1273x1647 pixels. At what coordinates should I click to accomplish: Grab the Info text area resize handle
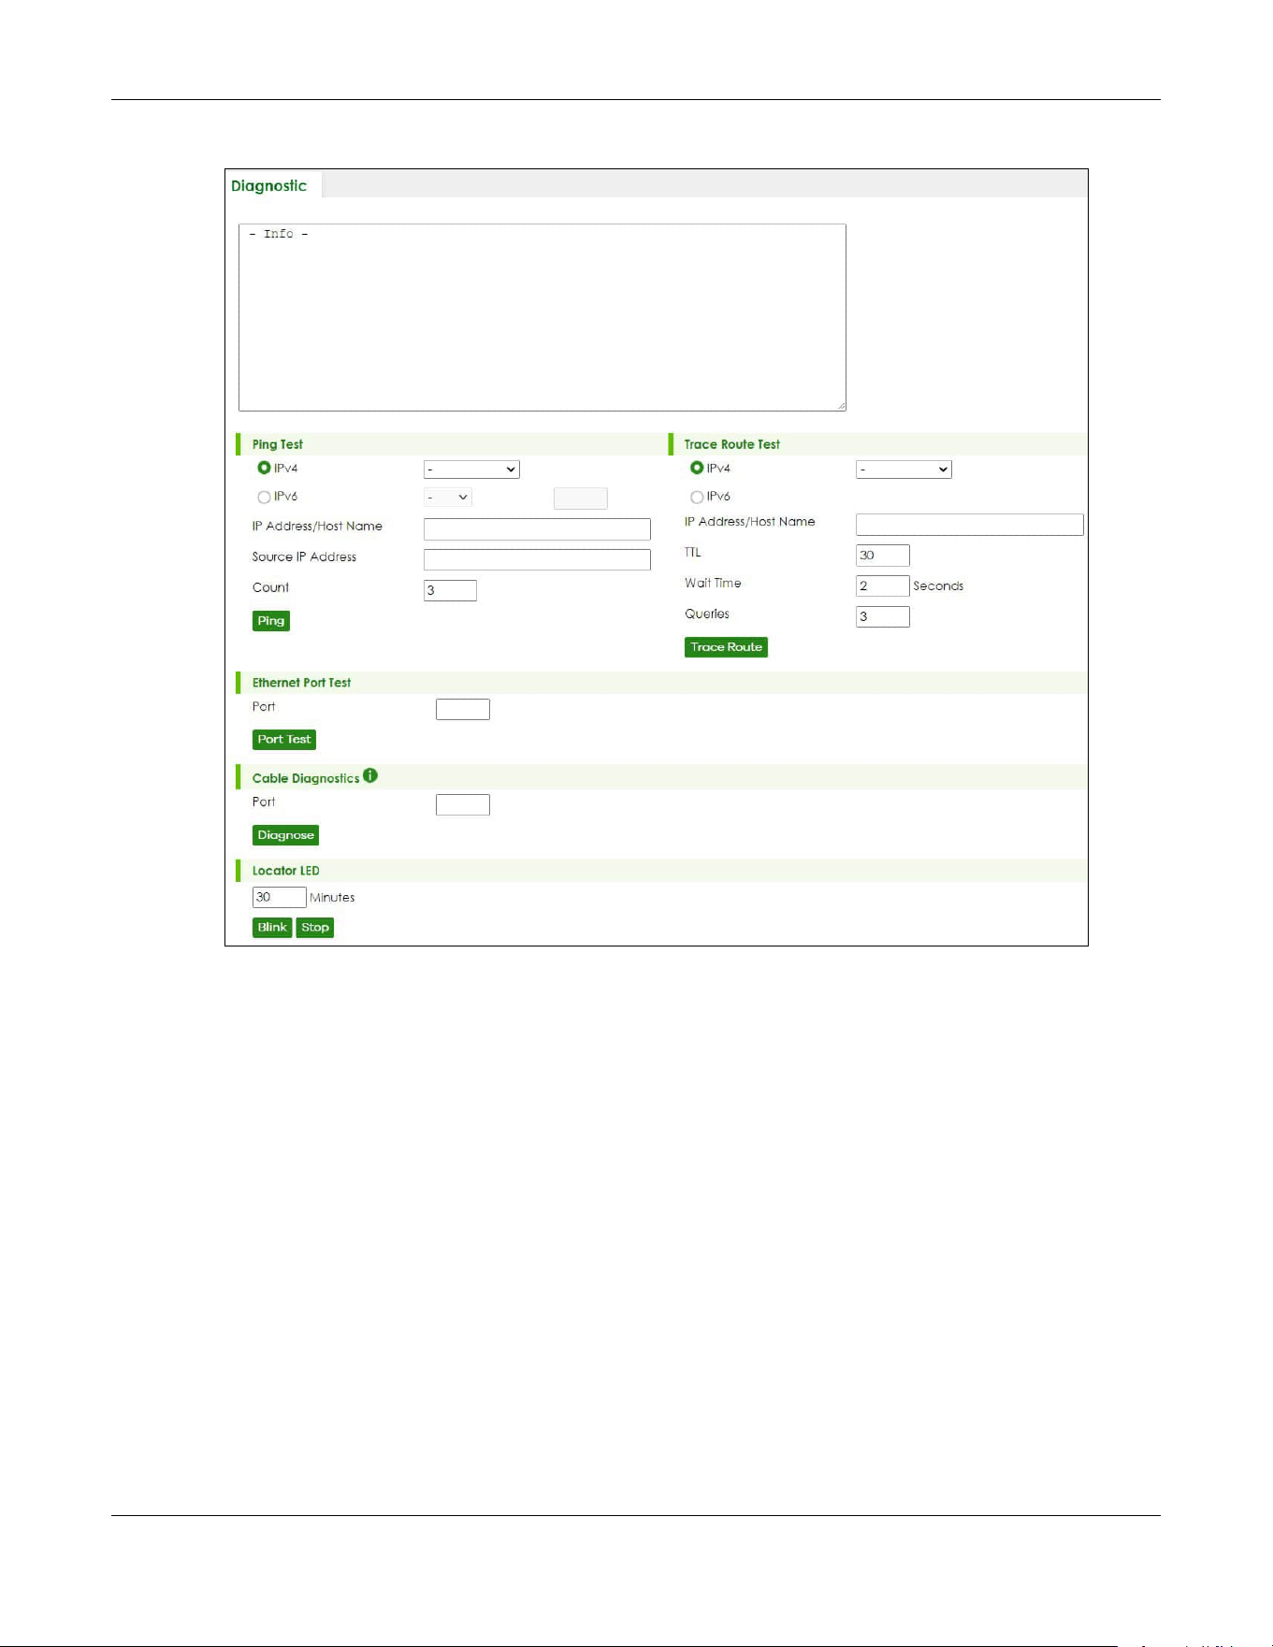coord(842,406)
